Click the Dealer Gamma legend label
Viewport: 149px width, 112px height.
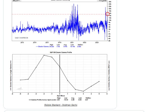pyautogui.click(x=43, y=46)
